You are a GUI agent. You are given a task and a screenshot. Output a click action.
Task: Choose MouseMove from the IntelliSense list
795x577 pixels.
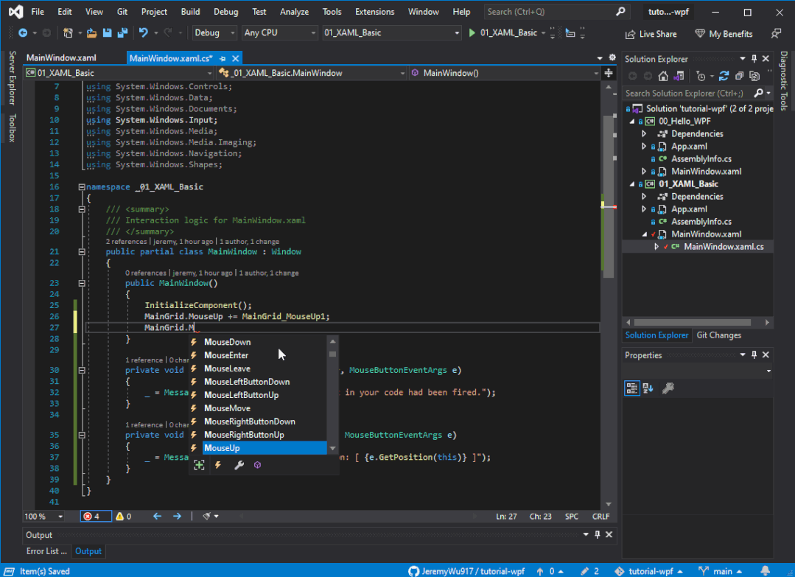[x=258, y=408]
